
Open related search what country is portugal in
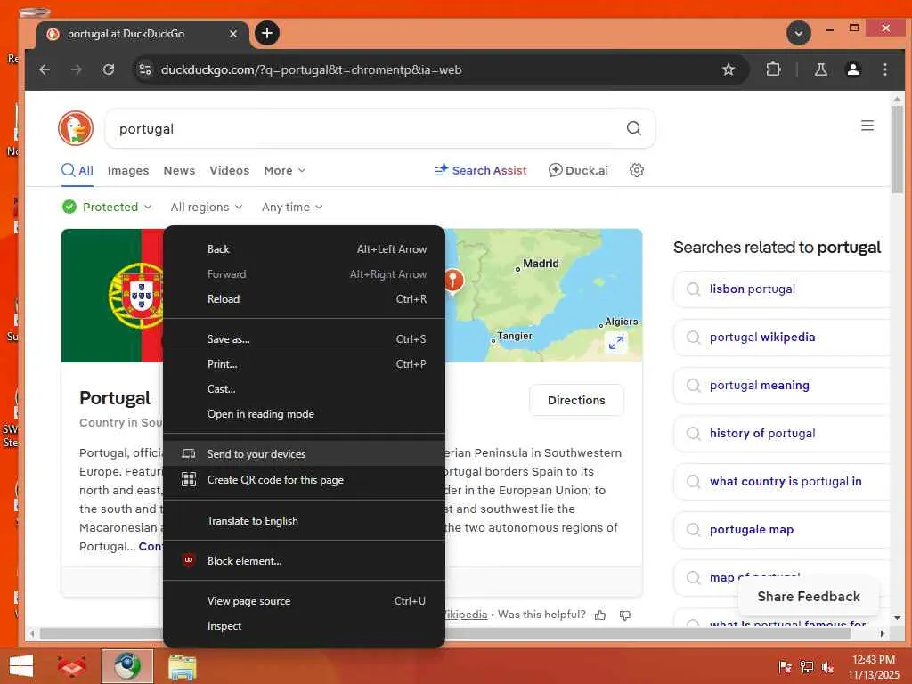tap(781, 482)
